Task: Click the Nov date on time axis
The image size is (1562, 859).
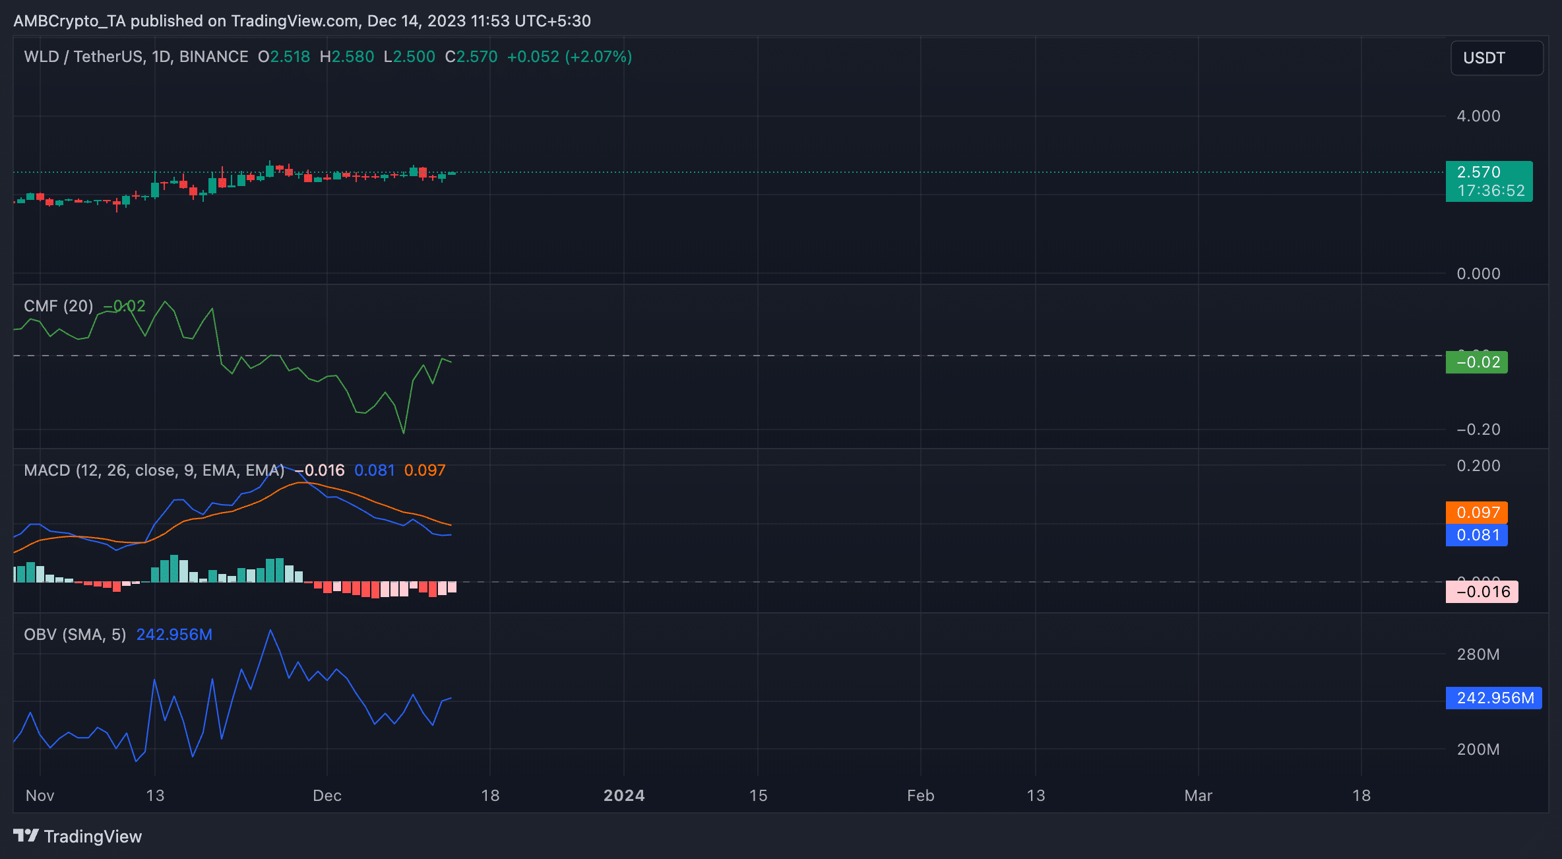Action: pyautogui.click(x=40, y=796)
